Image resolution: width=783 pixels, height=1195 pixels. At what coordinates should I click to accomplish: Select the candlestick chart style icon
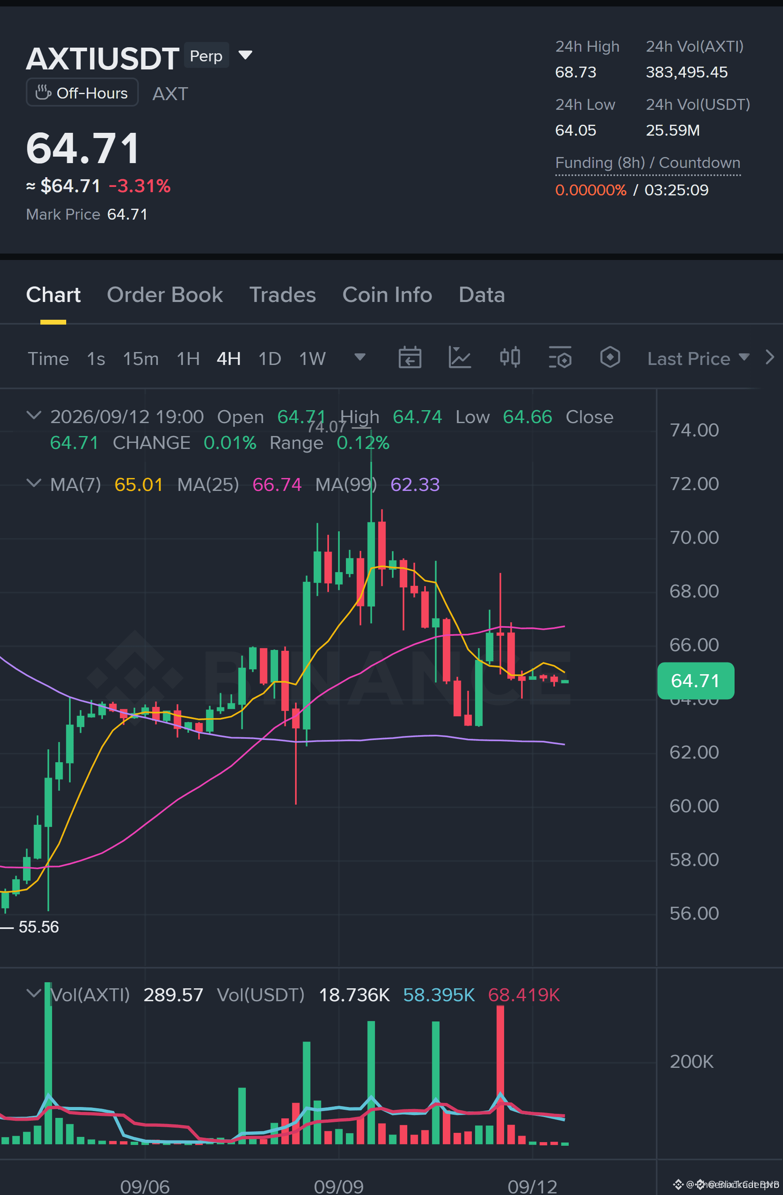click(x=510, y=358)
